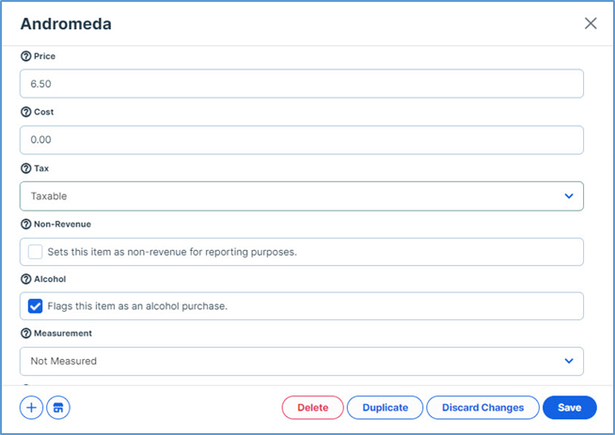615x435 pixels.
Task: Open the Tax help tooltip icon
Action: click(25, 168)
